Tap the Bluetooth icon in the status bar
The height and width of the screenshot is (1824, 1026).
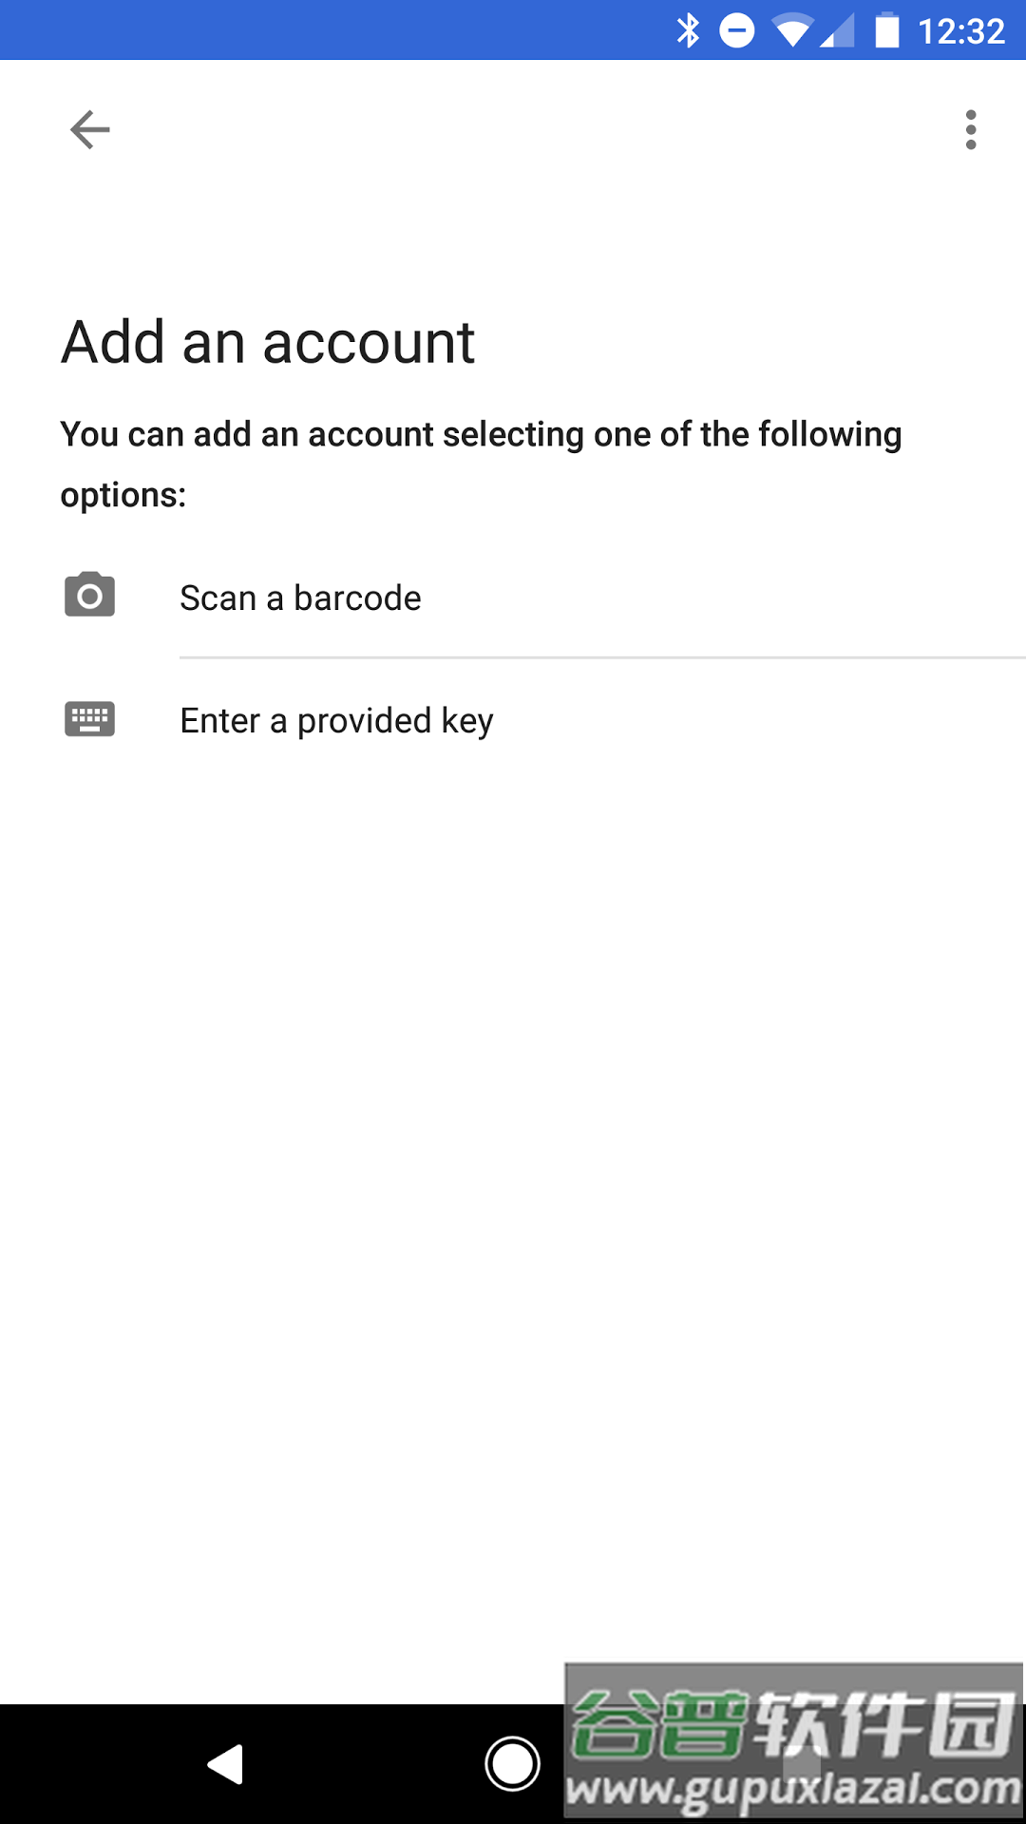click(688, 30)
